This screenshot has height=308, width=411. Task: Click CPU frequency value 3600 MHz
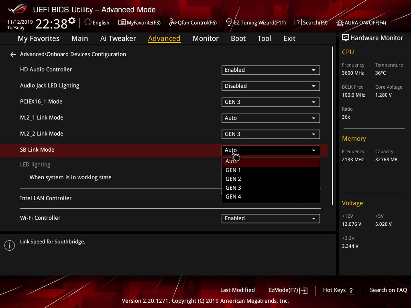click(x=352, y=73)
